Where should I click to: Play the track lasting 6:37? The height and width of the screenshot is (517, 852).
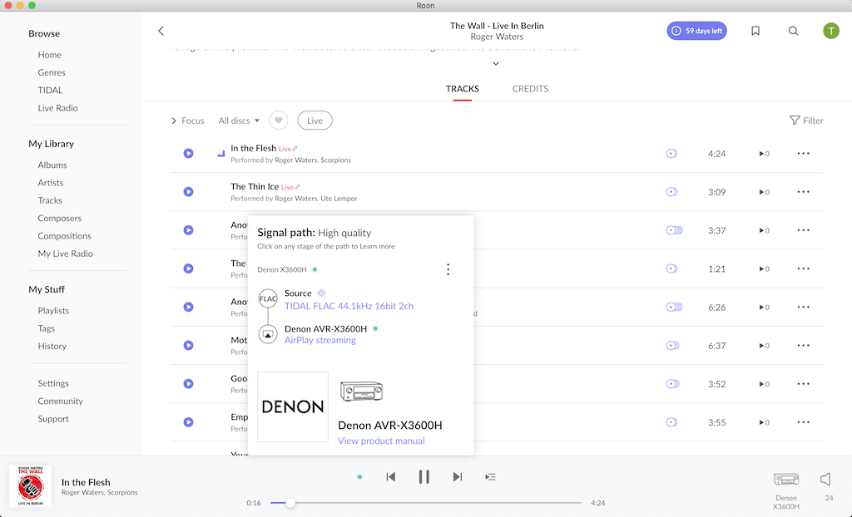(x=189, y=346)
